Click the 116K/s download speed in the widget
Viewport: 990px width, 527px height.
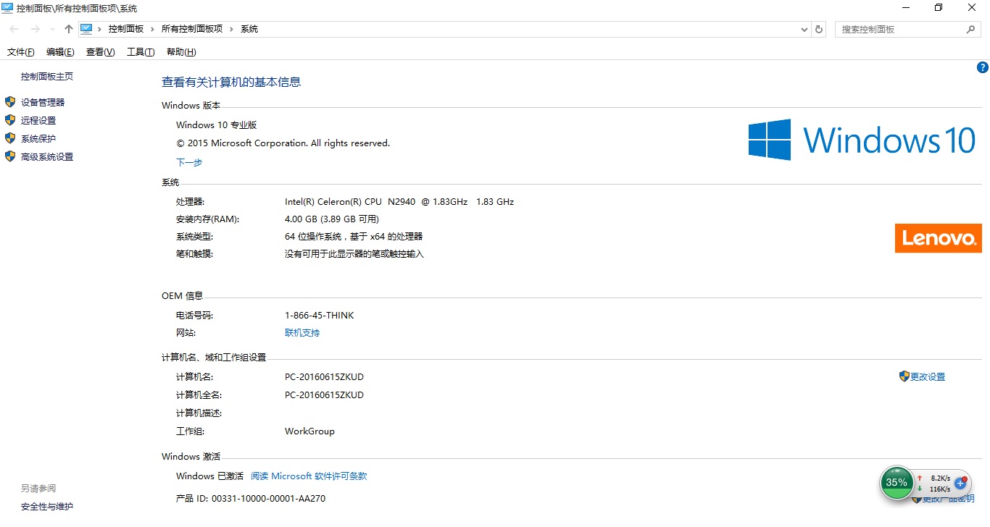pyautogui.click(x=939, y=489)
